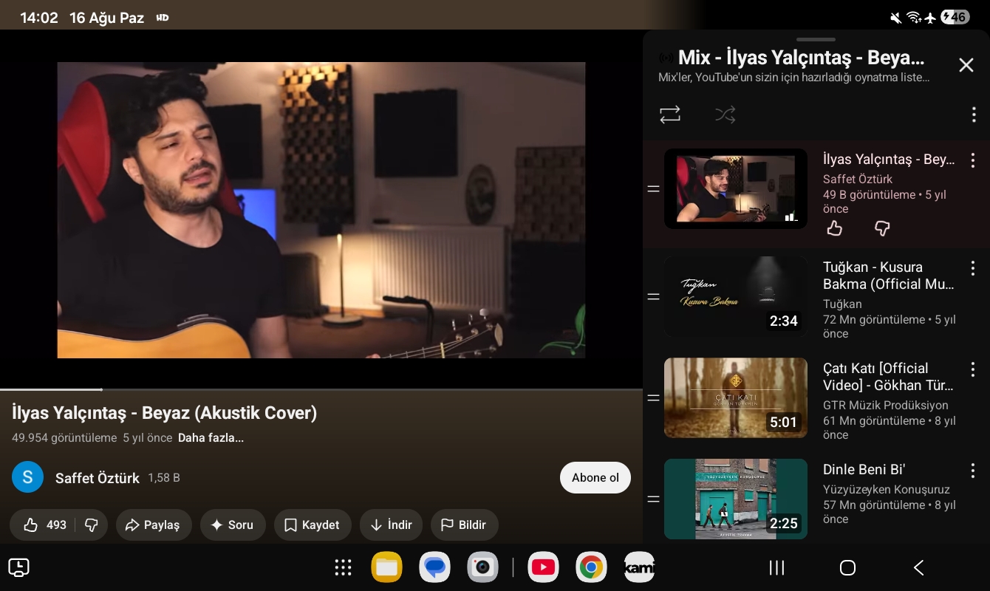
Task: Seek on the video progress bar
Action: point(321,389)
